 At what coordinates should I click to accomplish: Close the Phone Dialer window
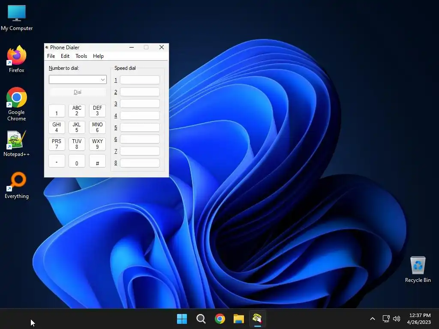click(162, 47)
